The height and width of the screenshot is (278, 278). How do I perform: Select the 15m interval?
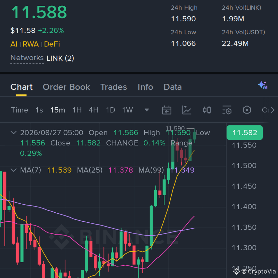(x=57, y=110)
